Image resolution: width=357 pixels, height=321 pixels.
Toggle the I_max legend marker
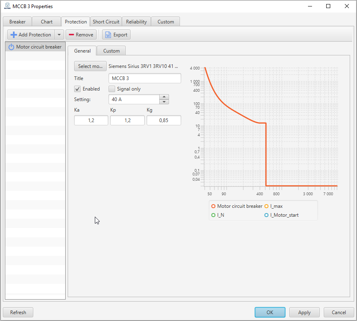coord(266,206)
